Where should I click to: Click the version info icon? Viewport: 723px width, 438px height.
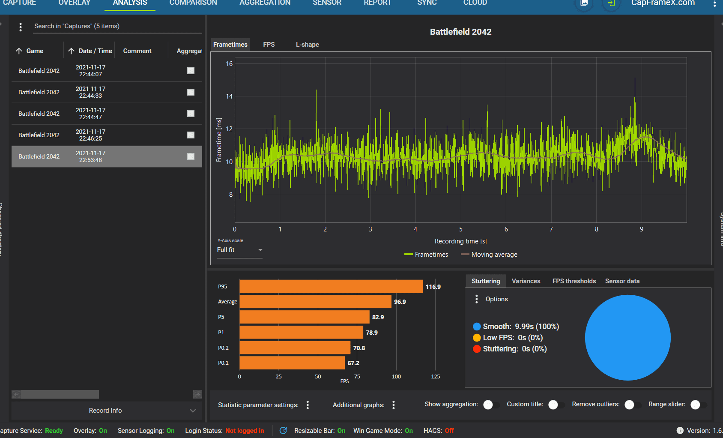click(x=680, y=430)
